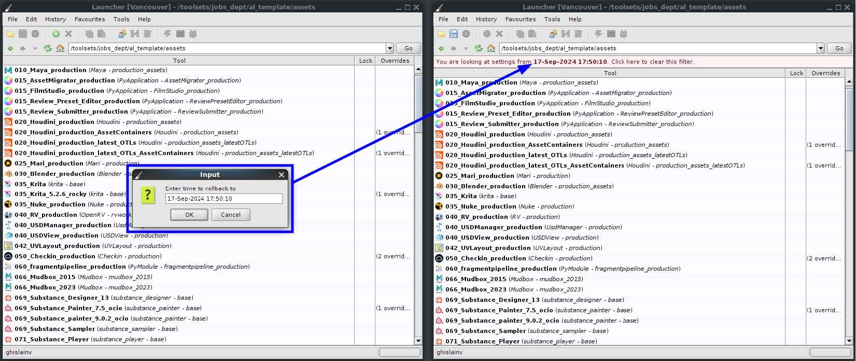Click the path field in left window
856x361 pixels.
point(227,48)
